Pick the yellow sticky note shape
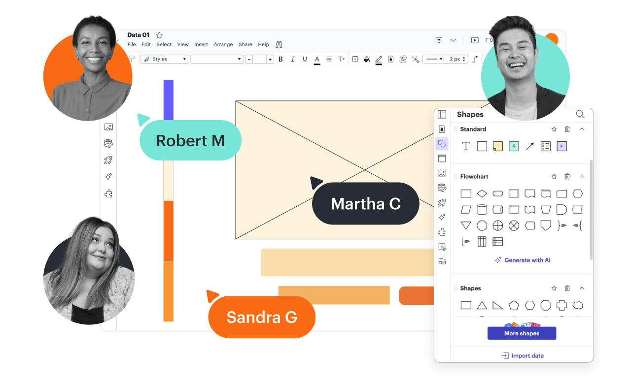The width and height of the screenshot is (631, 380). tap(498, 146)
